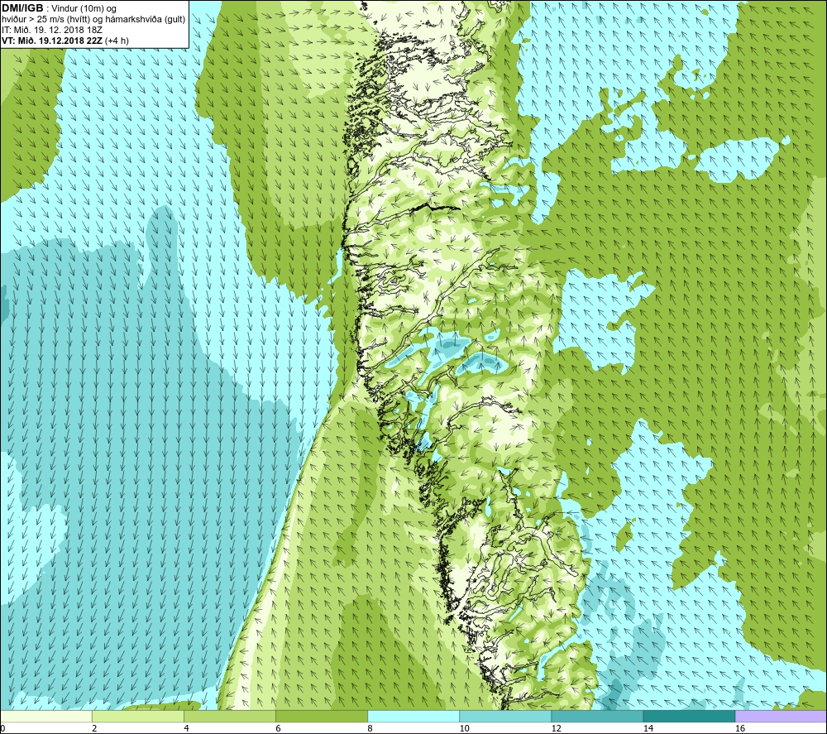Click the 'VT: Mið. 19.12.2018 22Z (+4 h)' line
The height and width of the screenshot is (734, 827).
65,41
